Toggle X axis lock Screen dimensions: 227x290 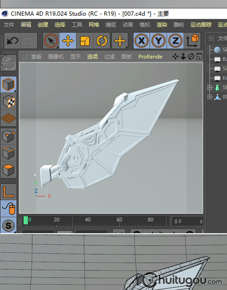point(141,41)
